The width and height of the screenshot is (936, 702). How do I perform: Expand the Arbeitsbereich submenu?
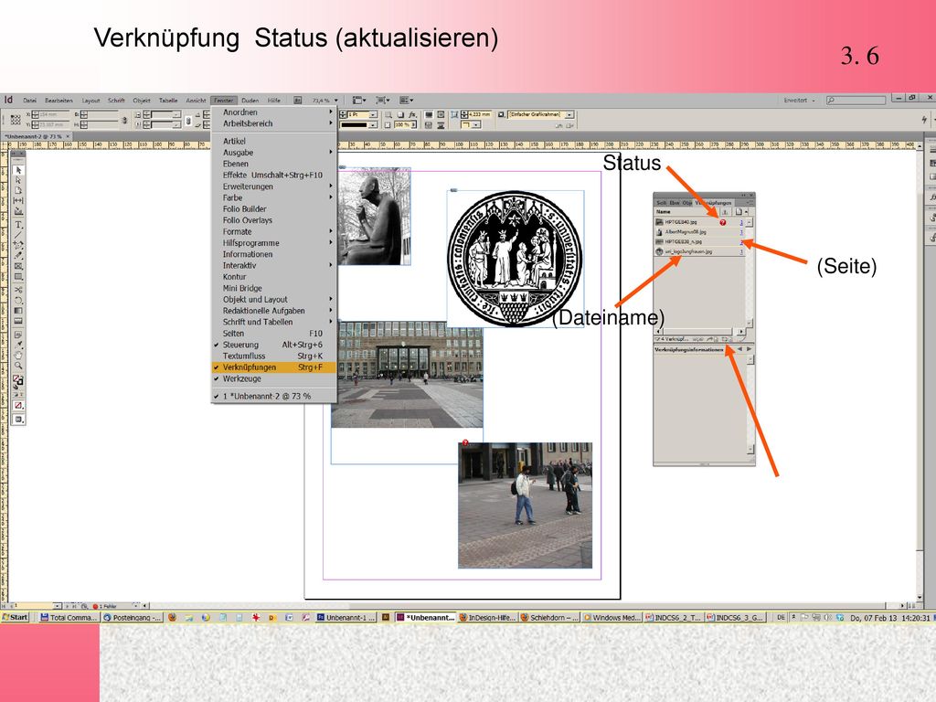(x=274, y=123)
